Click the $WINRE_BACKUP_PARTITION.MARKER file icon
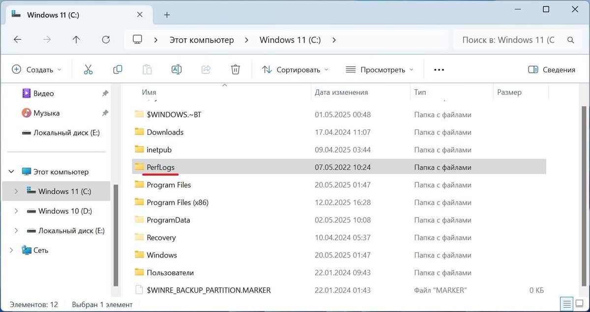 tap(139, 290)
